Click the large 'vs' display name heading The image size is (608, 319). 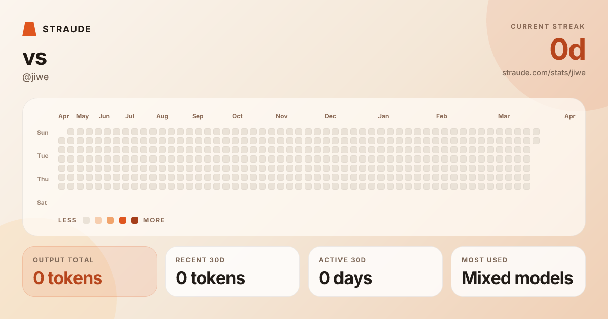click(34, 57)
